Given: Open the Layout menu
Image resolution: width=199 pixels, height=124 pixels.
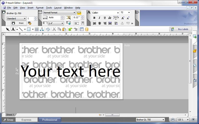Looking at the screenshot, I should pyautogui.click(x=58, y=8).
